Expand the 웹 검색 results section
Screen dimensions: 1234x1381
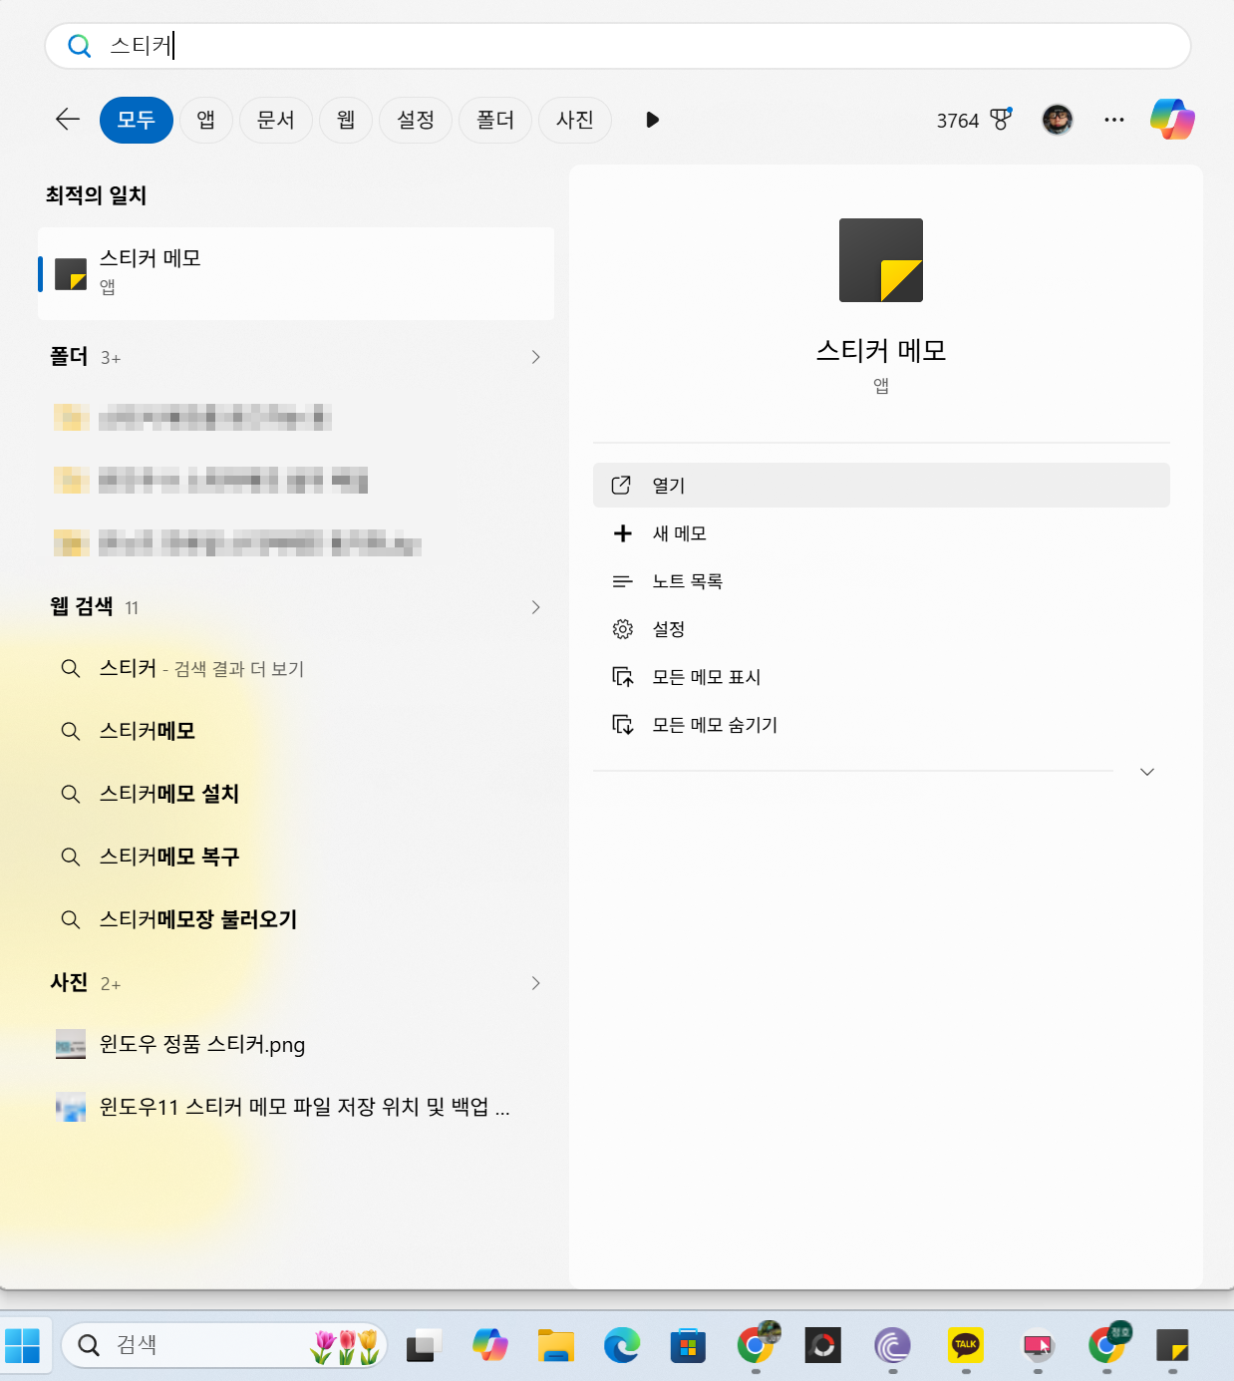pos(536,606)
